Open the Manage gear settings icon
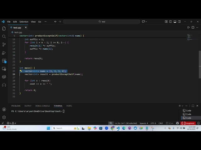The width and height of the screenshot is (201, 150). pos(4,117)
